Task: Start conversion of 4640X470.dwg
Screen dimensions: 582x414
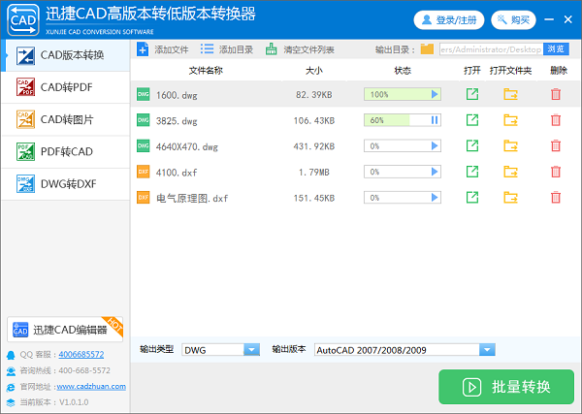Action: click(435, 145)
